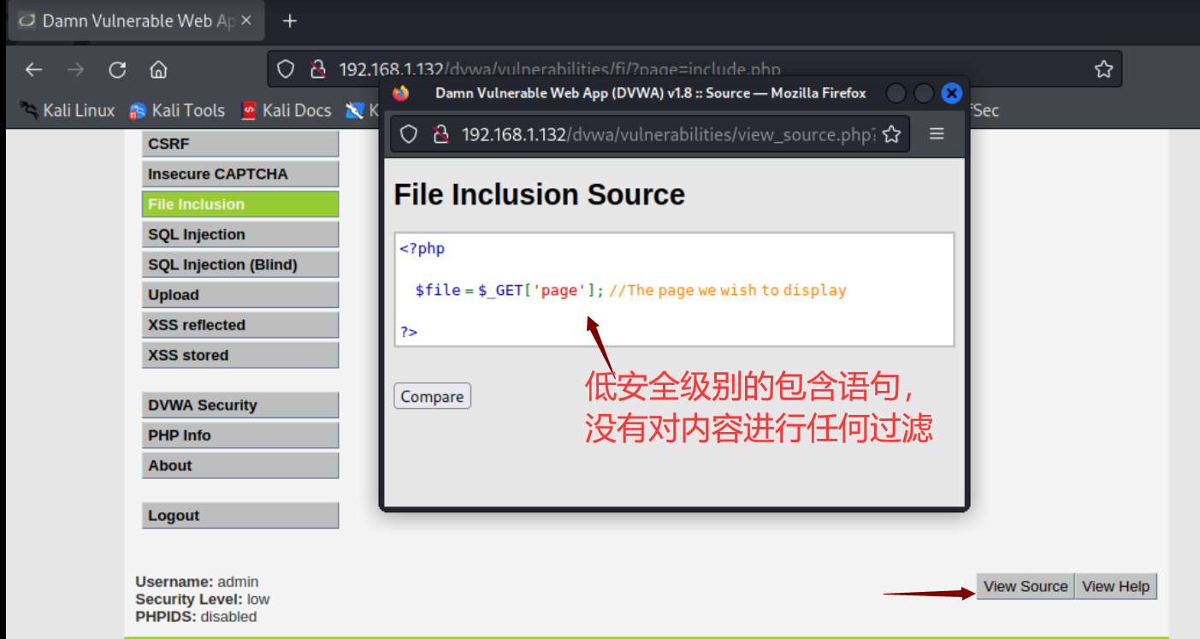Screen dimensions: 1200x639
Task: Show tracking protection shield in main address bar
Action: coord(287,69)
